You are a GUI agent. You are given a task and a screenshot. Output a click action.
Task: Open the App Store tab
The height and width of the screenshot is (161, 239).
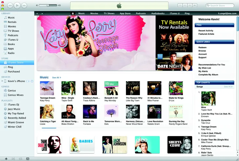(125, 13)
